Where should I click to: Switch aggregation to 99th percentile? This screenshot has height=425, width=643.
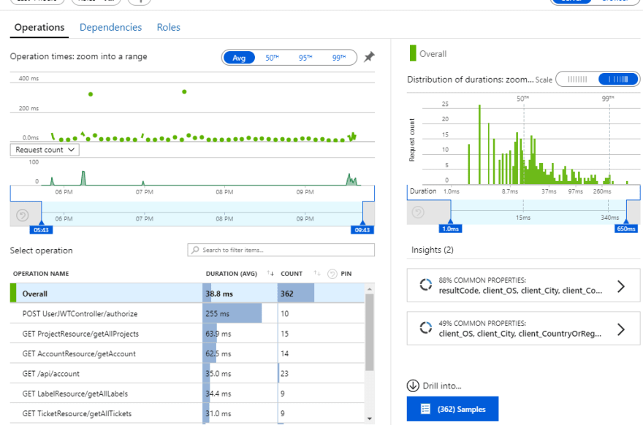339,58
